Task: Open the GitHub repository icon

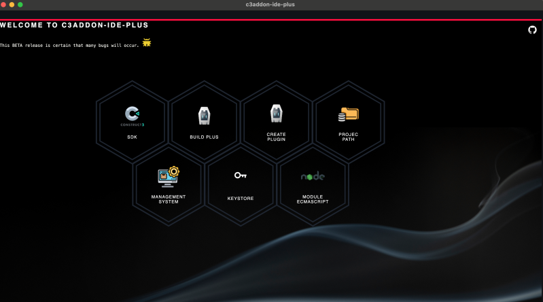Action: coord(532,30)
